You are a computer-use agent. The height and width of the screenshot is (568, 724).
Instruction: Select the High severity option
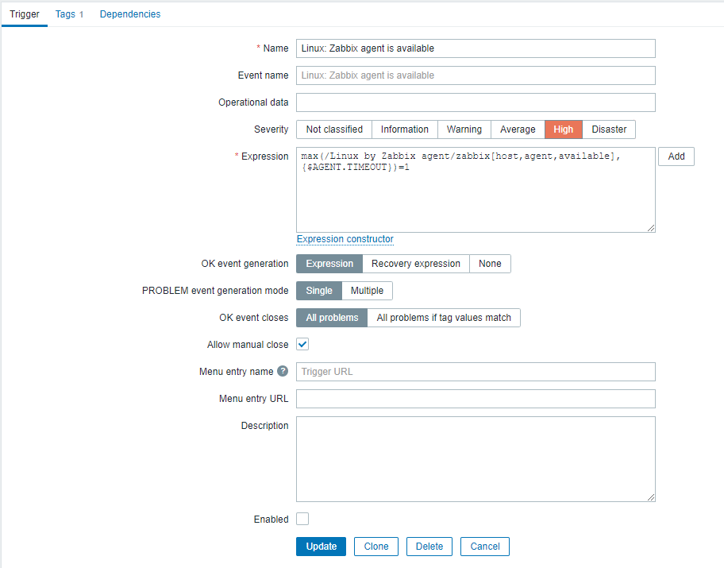564,129
